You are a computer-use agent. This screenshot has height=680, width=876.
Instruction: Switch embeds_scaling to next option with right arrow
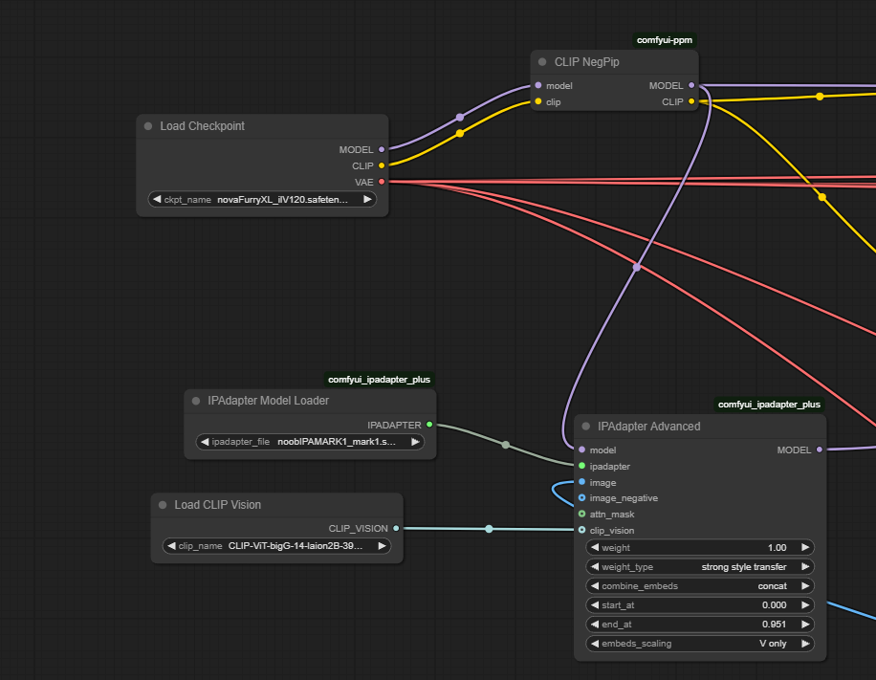coord(805,643)
